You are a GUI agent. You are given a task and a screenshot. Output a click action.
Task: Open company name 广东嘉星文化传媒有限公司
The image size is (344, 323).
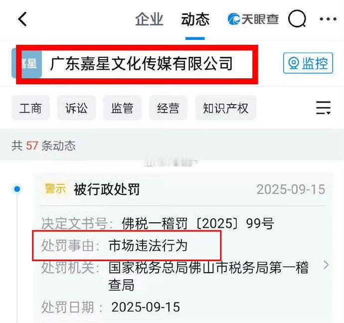pos(141,64)
